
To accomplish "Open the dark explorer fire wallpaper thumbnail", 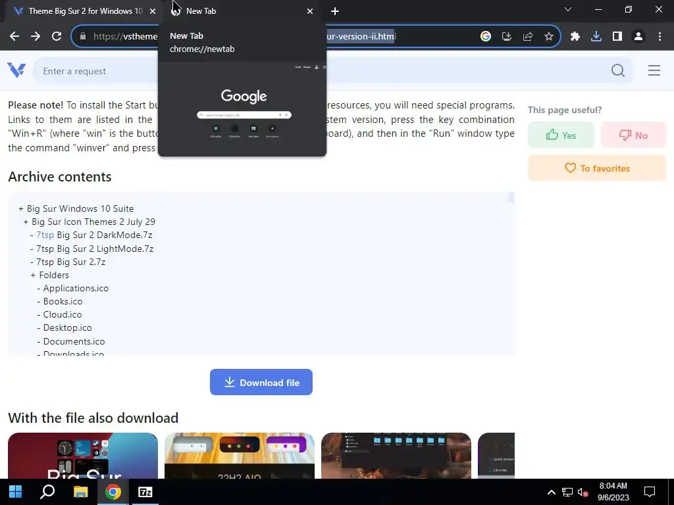I will 396,456.
